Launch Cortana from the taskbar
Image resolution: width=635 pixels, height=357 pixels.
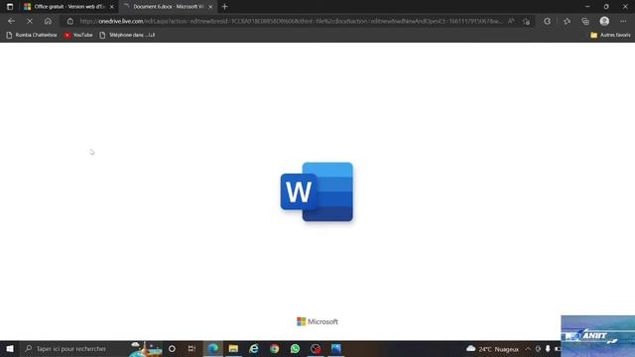tap(172, 348)
